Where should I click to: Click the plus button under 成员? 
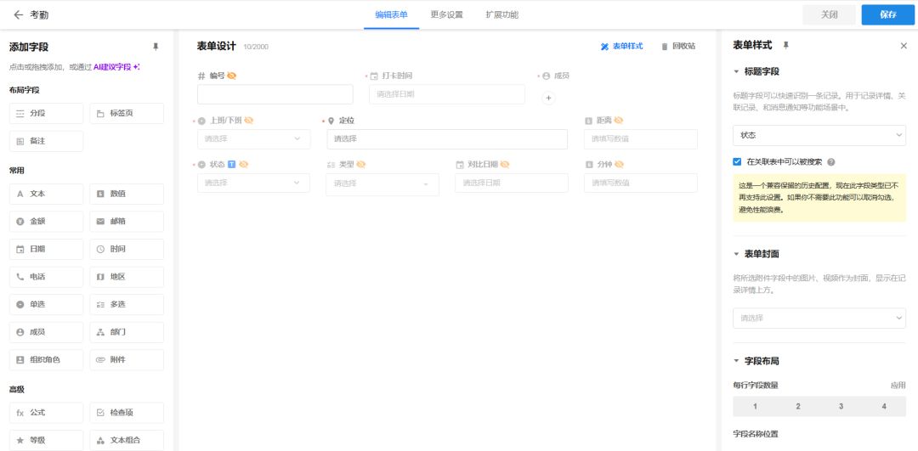548,98
